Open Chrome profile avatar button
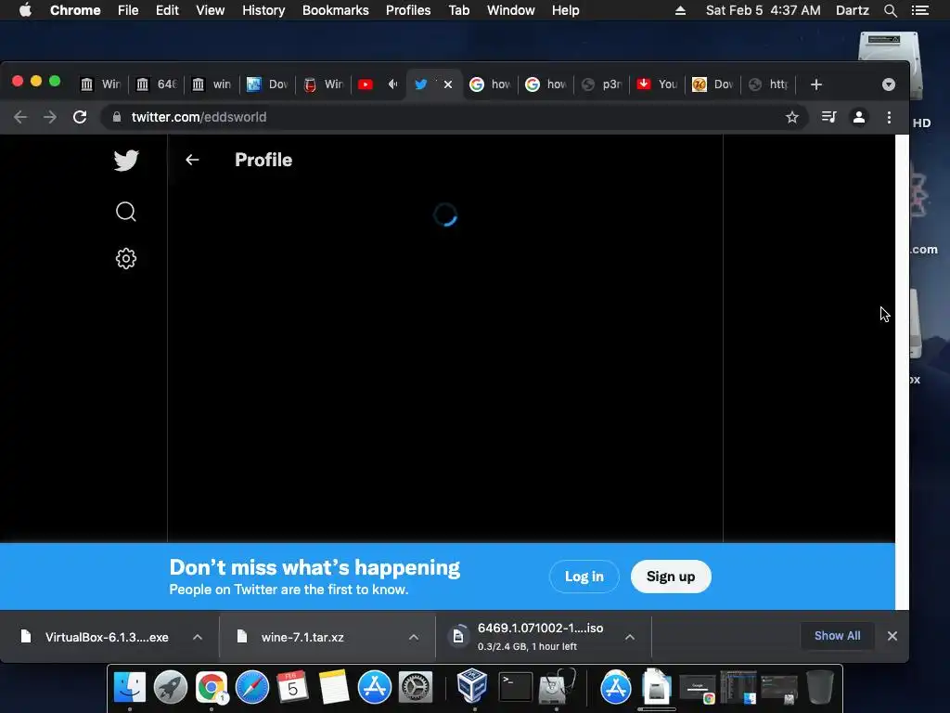Viewport: 950px width, 713px height. [x=859, y=117]
